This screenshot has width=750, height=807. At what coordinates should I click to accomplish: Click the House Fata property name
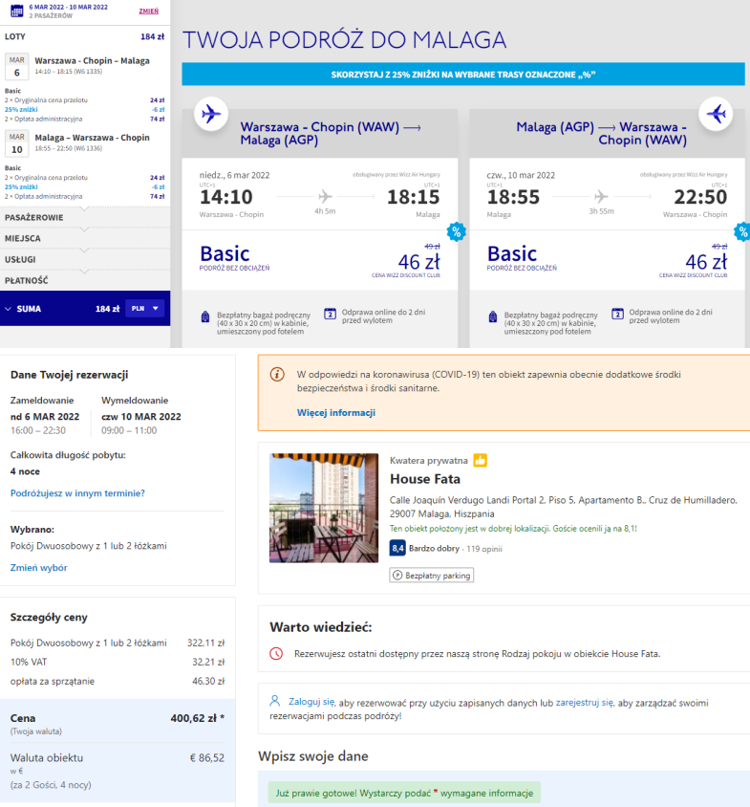[x=425, y=479]
